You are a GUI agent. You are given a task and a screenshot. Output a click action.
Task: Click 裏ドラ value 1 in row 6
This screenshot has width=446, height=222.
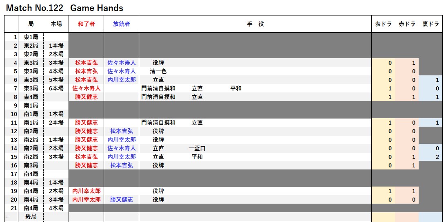(x=437, y=80)
